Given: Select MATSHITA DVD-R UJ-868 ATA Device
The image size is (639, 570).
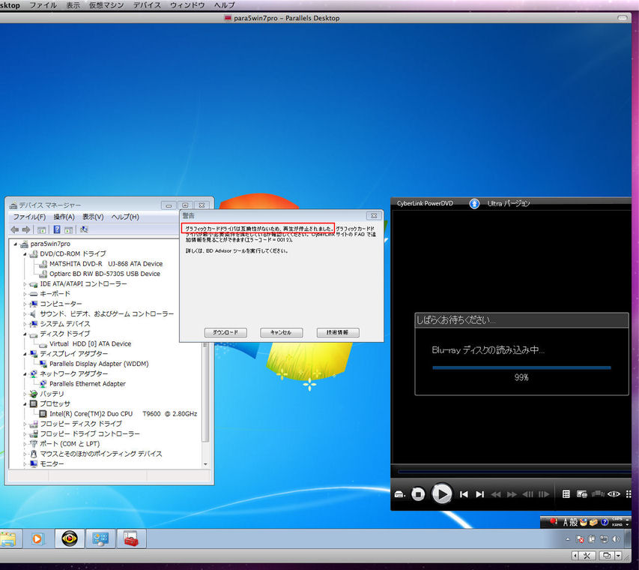Looking at the screenshot, I should tap(106, 264).
